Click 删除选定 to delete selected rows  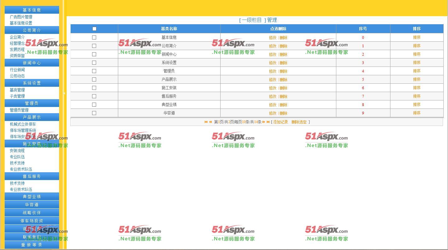[299, 122]
